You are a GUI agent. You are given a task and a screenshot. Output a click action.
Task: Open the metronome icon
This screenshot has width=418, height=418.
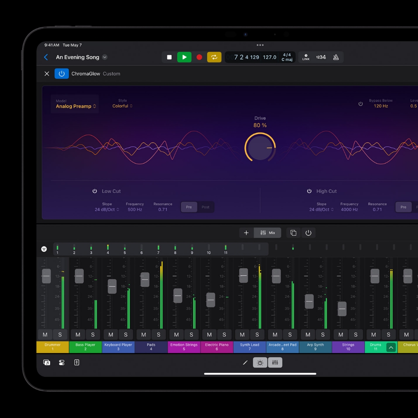tap(336, 57)
